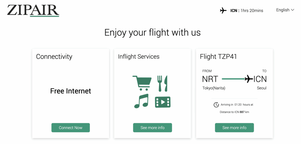Click the airplane icon on flight route
301x144 pixels.
(249, 79)
